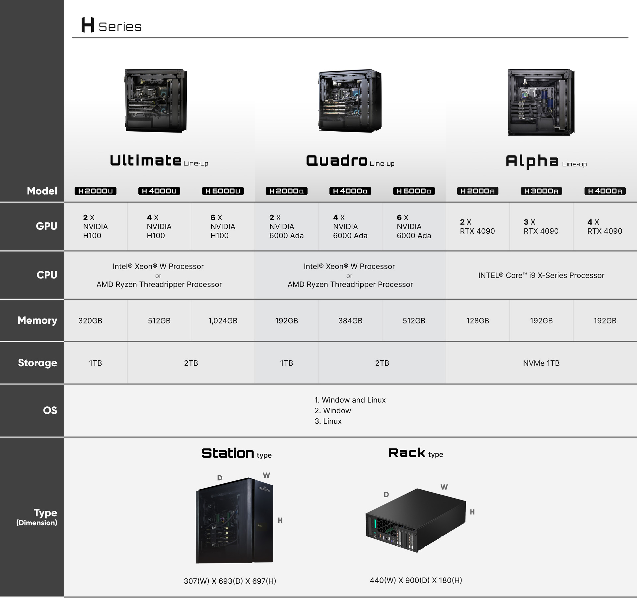The width and height of the screenshot is (637, 598).
Task: Click the 128GB memory value
Action: click(x=478, y=321)
